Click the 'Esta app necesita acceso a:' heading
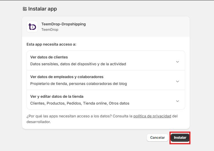 [51, 44]
